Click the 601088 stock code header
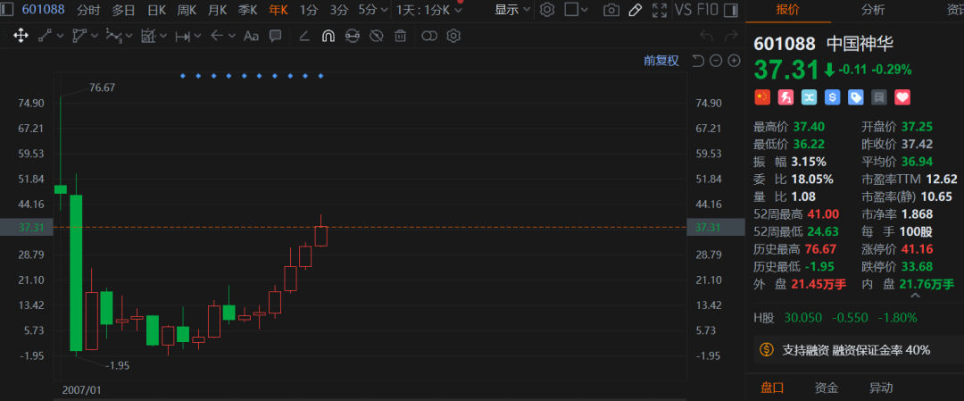964x401 pixels. (x=43, y=10)
